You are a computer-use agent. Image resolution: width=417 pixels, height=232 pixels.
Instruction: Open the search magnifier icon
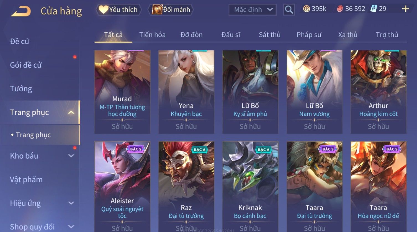click(289, 10)
